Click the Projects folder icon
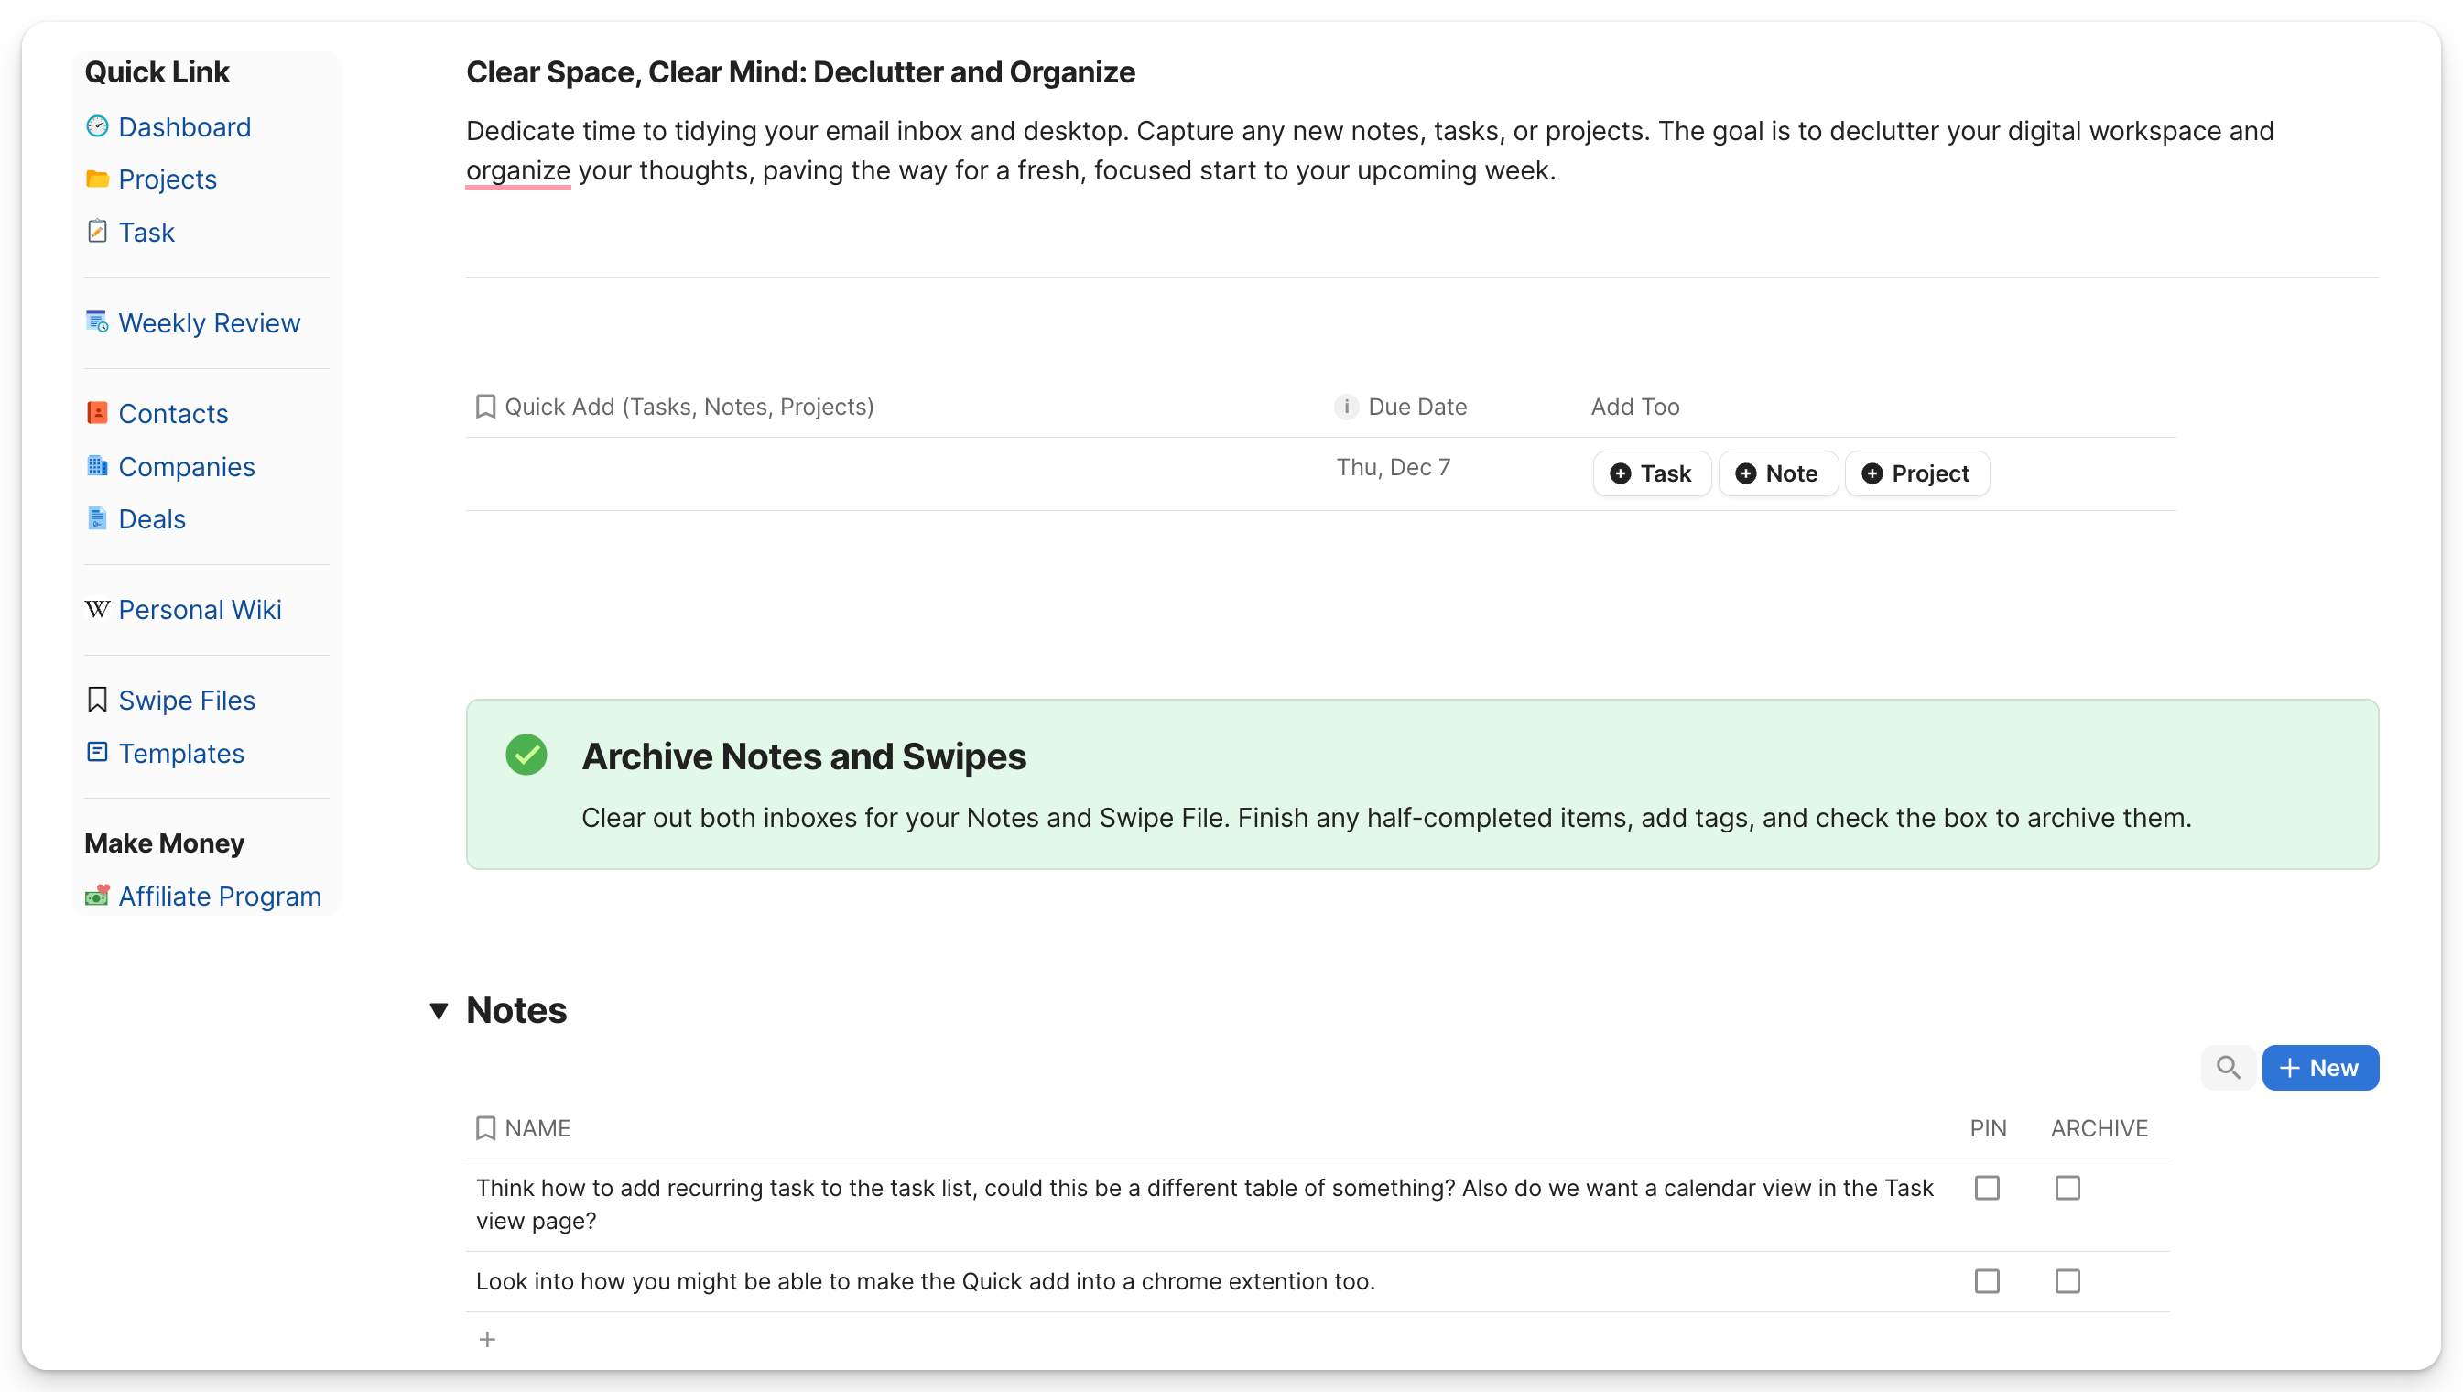 pyautogui.click(x=96, y=179)
